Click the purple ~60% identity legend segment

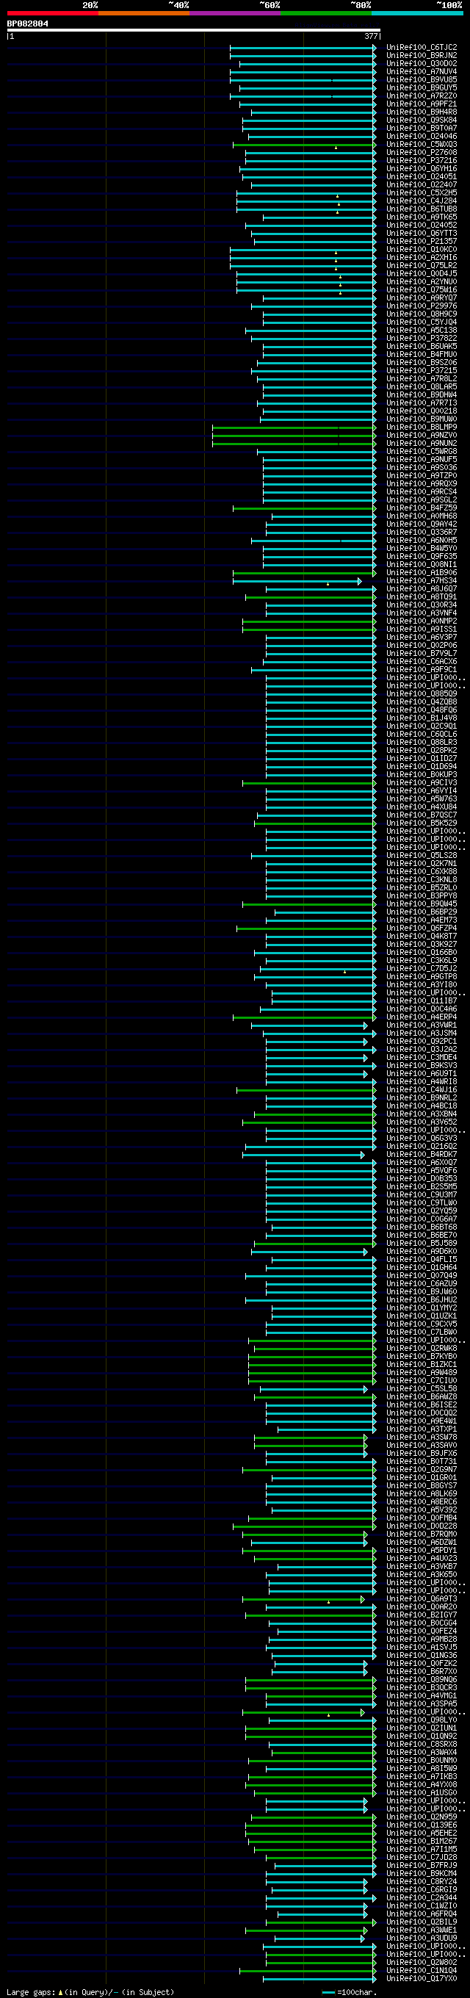[x=235, y=13]
